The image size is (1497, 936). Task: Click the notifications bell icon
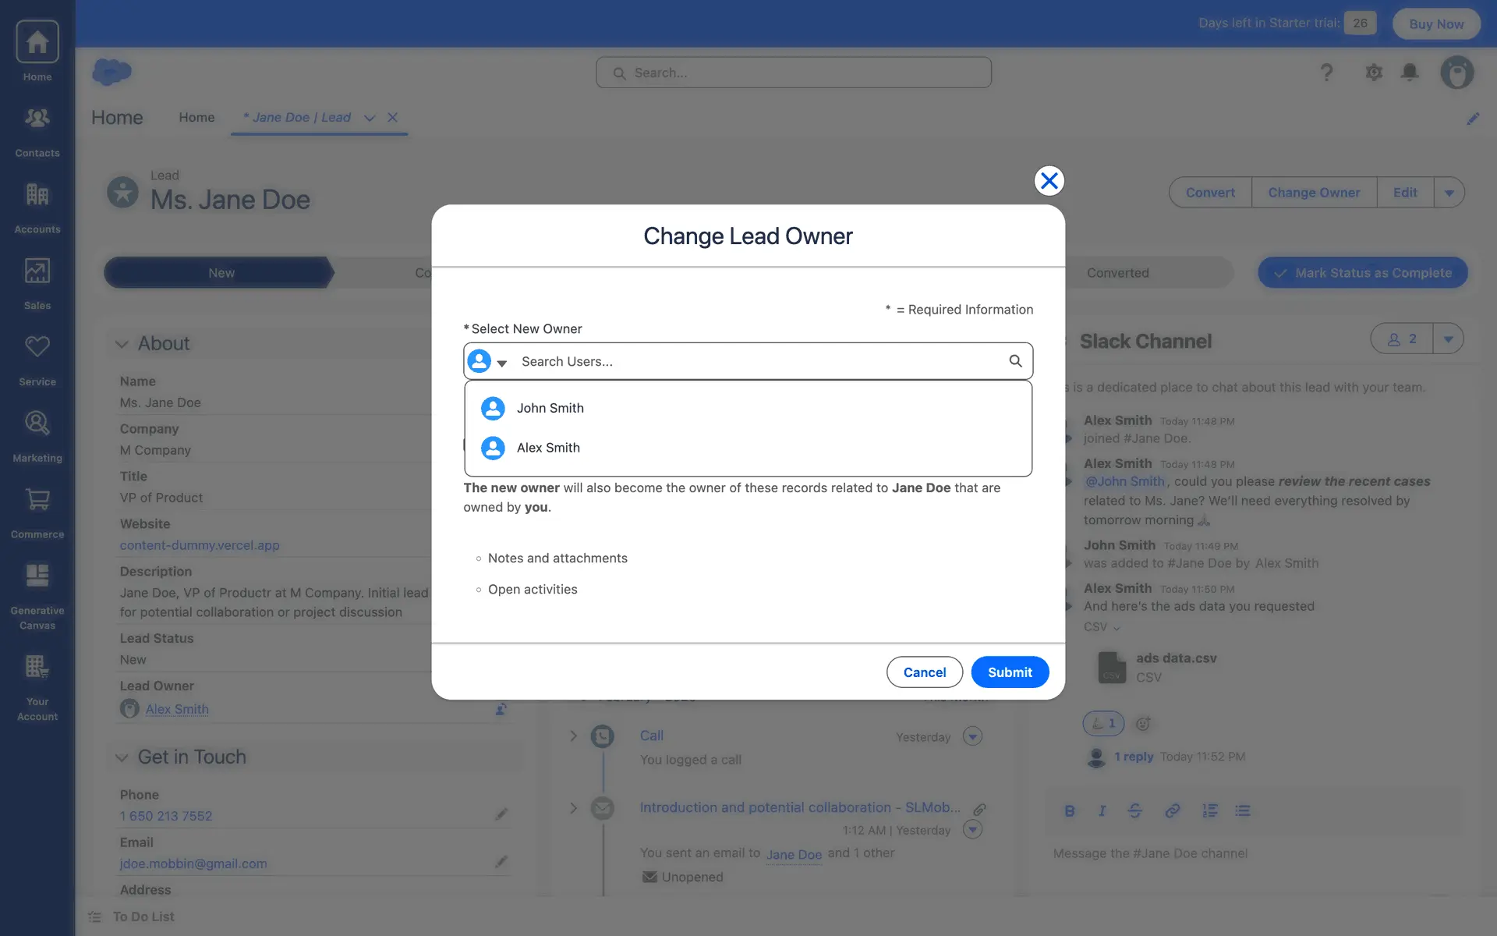coord(1409,73)
